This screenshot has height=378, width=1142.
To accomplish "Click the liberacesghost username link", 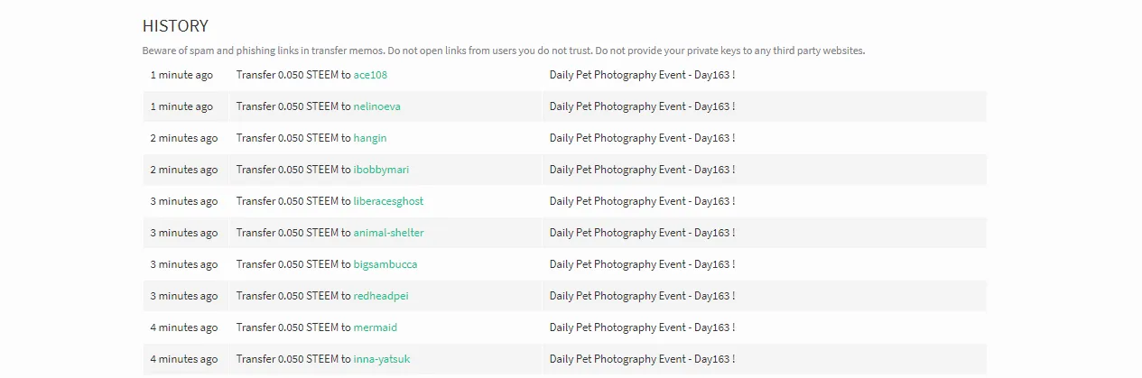I will pos(388,201).
